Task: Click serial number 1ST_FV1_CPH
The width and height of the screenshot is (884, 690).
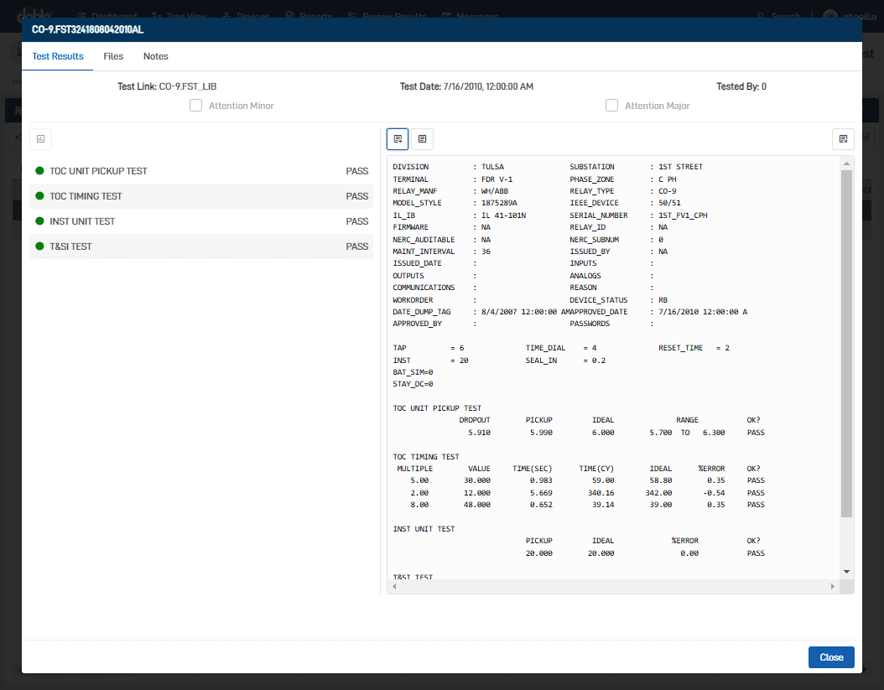Action: click(683, 215)
